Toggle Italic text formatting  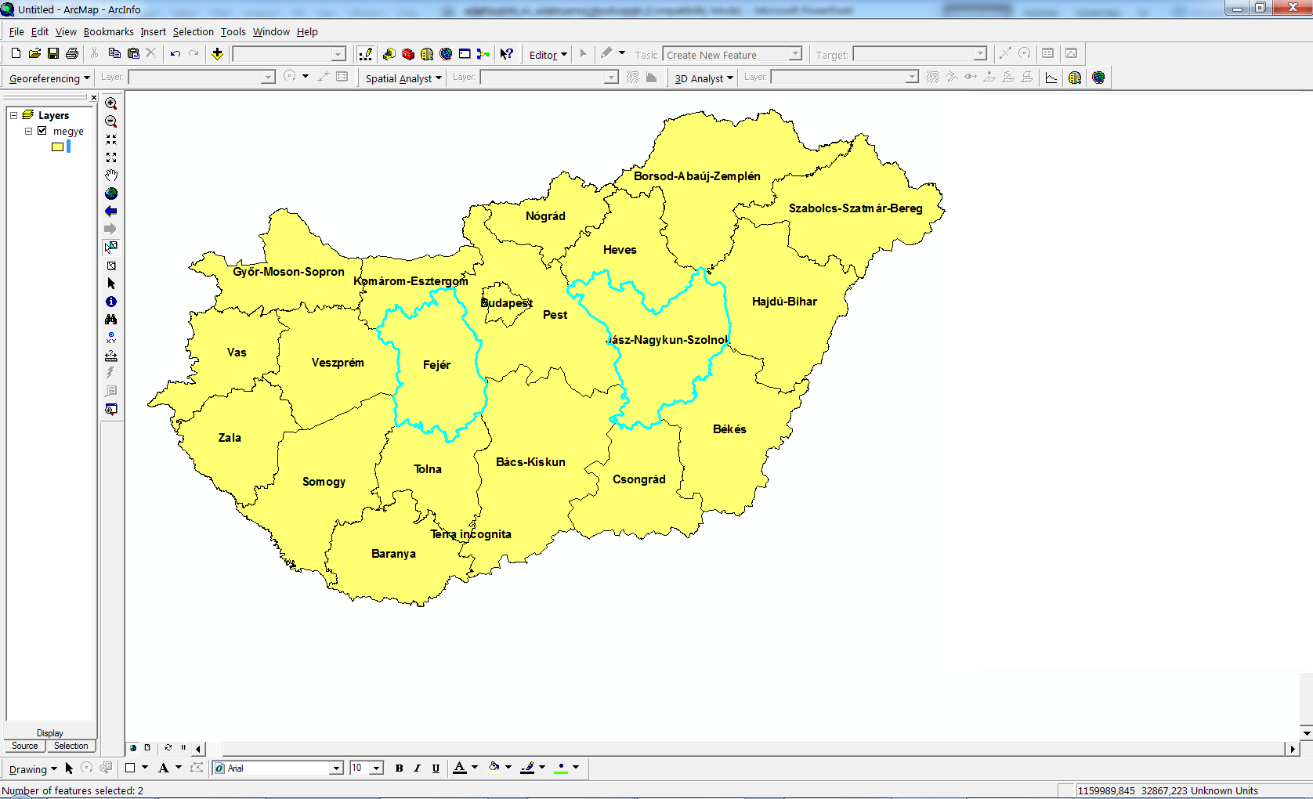point(418,768)
